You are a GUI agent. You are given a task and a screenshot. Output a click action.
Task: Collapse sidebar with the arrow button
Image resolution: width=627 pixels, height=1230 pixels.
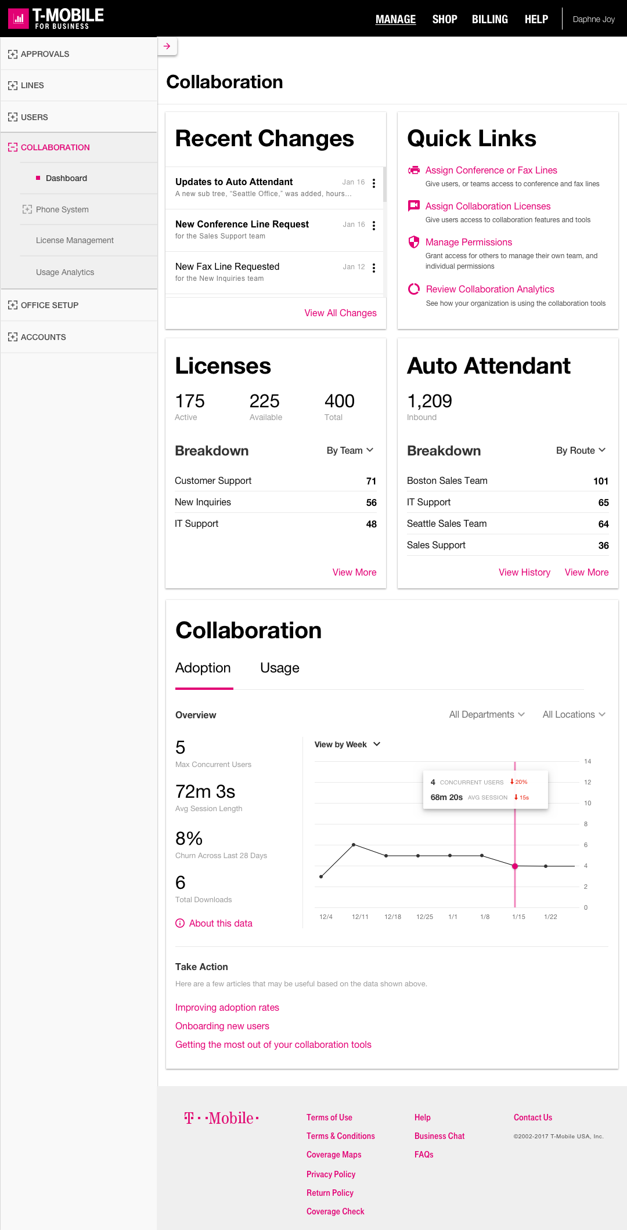[x=167, y=46]
